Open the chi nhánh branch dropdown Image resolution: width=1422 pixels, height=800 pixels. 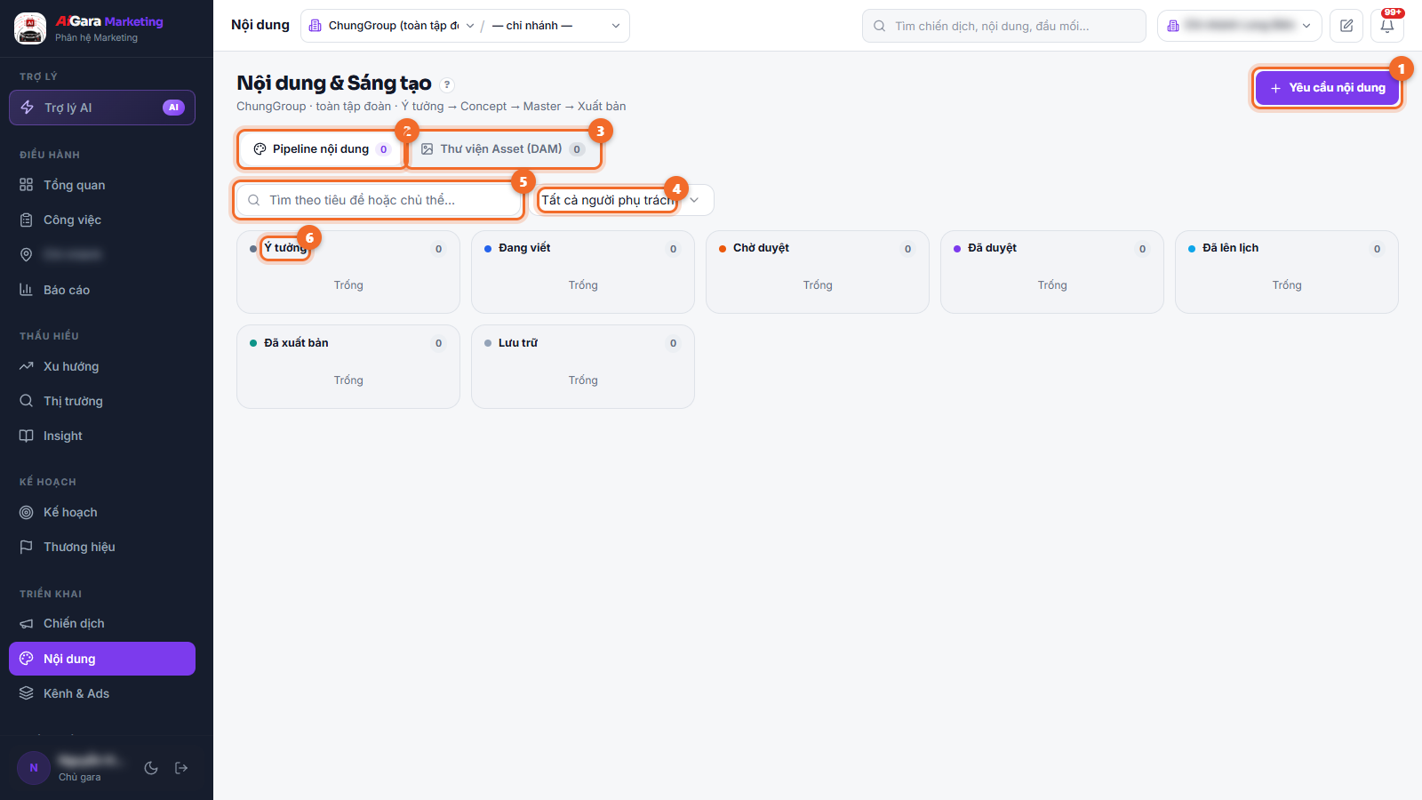coord(556,26)
